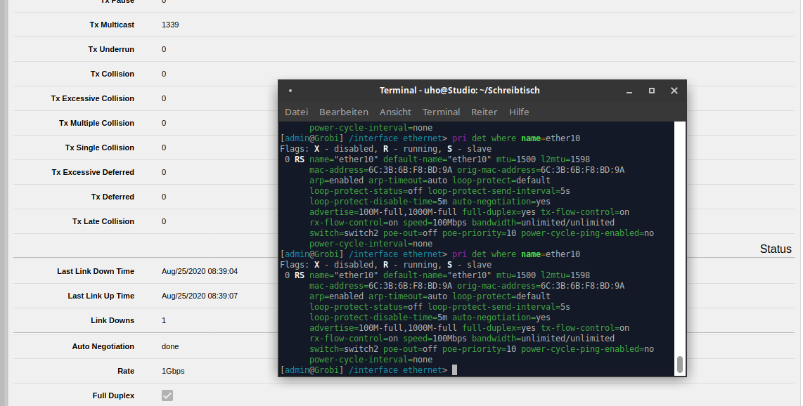Click the Last Link Up Time label
The width and height of the screenshot is (803, 406).
click(101, 296)
